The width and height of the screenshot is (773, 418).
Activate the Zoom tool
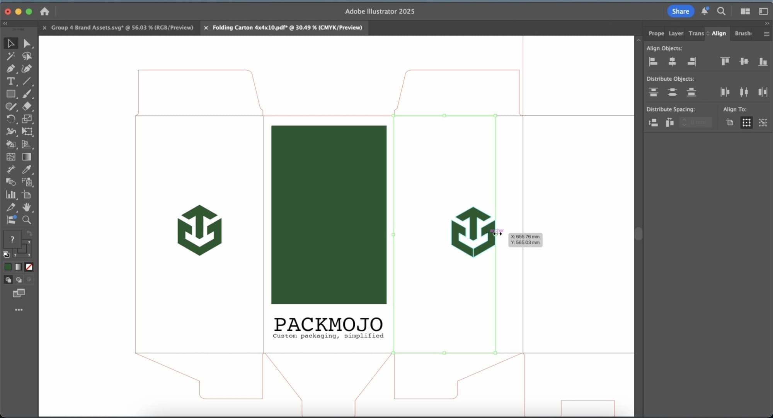coord(27,220)
